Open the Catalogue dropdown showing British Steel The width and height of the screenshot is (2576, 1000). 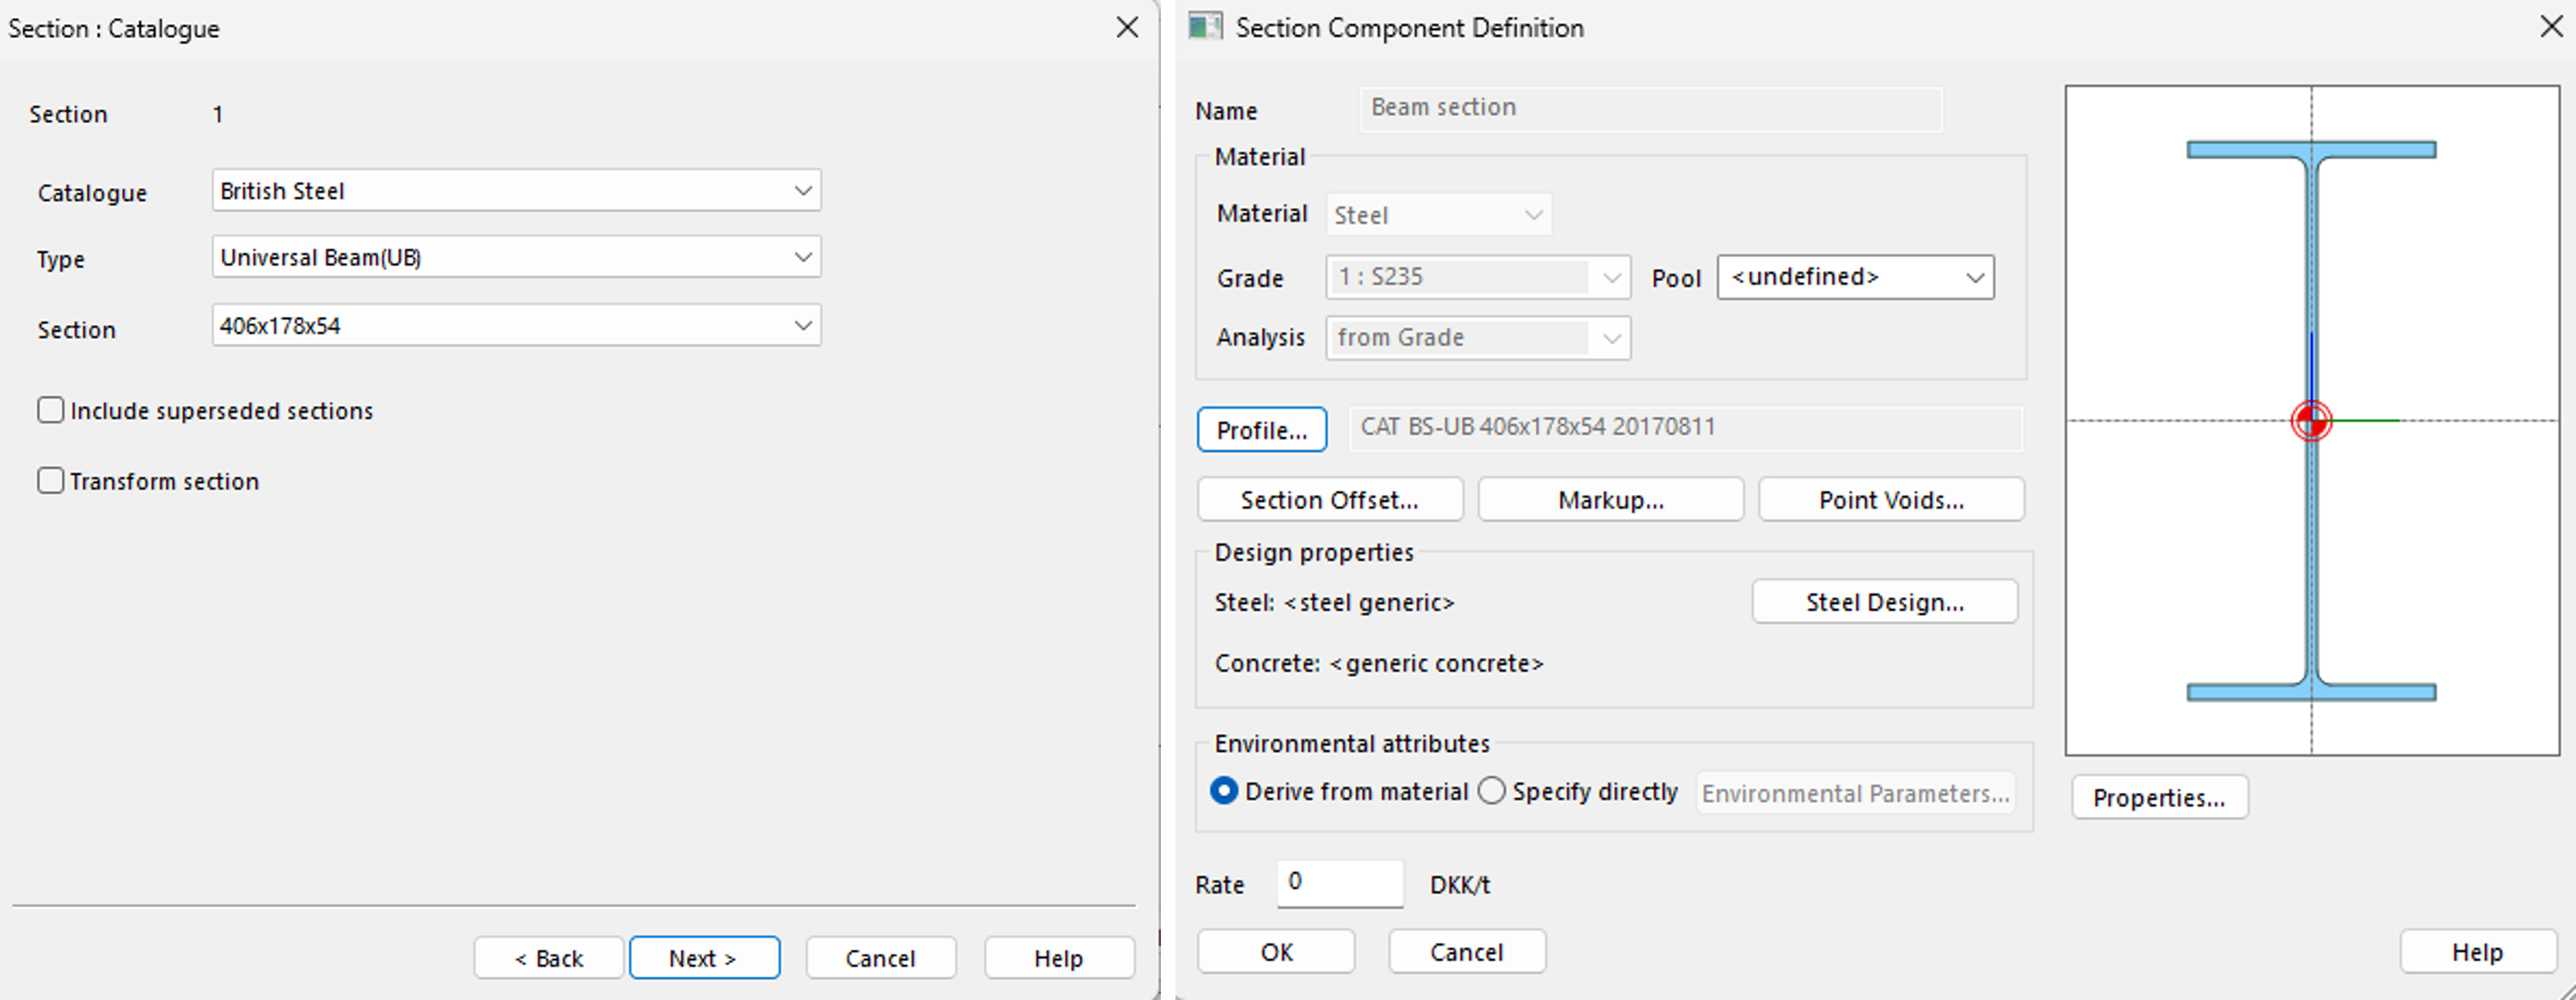point(516,191)
